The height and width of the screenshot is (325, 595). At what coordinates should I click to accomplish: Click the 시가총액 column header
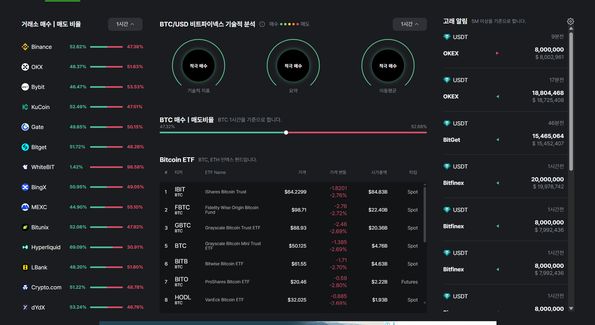[379, 172]
